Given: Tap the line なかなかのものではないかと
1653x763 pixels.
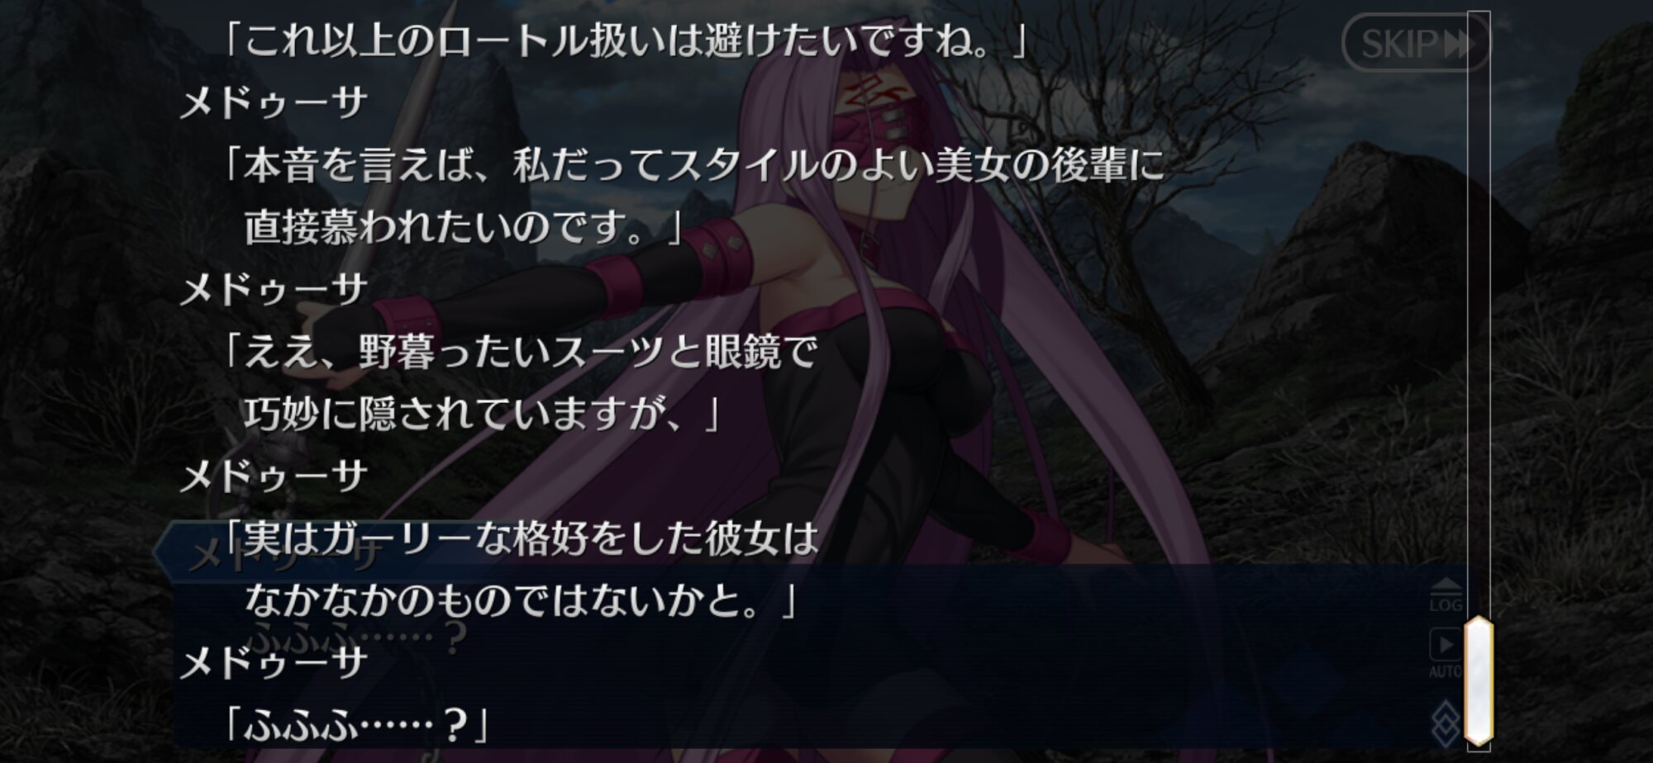Looking at the screenshot, I should [x=521, y=600].
